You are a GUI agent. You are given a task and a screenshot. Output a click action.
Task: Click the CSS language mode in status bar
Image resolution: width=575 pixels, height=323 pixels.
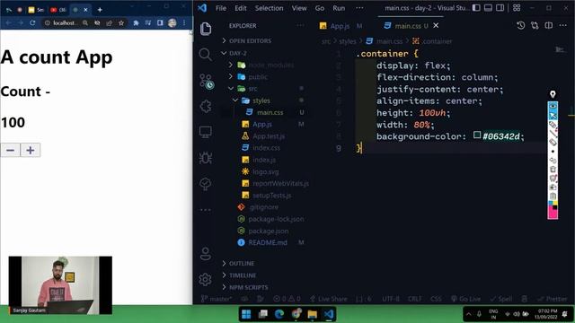pyautogui.click(x=436, y=299)
